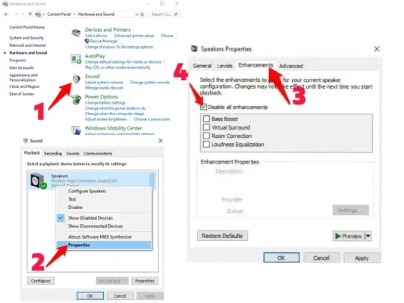Toggle Show Disabled Devices menu item
This screenshot has width=404, height=303.
tap(104, 218)
